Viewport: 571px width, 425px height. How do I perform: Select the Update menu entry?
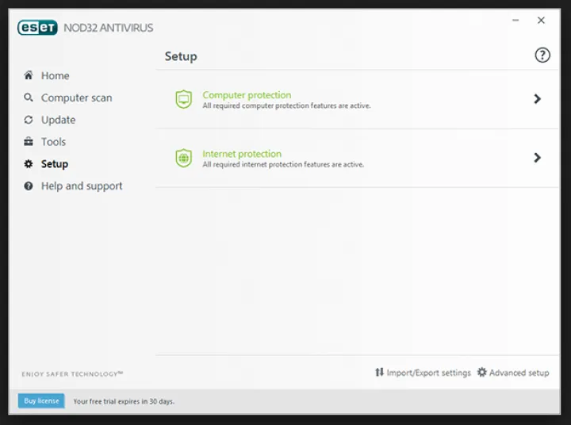click(58, 120)
